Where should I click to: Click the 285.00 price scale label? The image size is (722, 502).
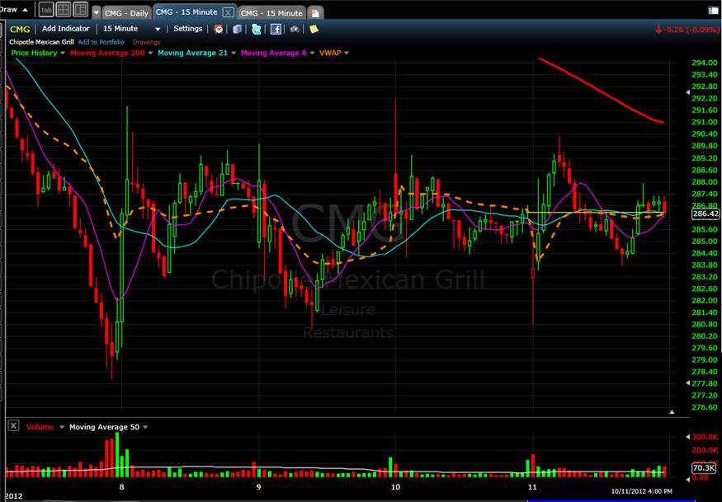click(x=705, y=241)
